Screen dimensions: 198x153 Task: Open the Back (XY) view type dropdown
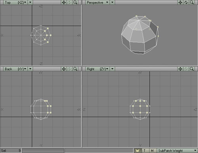point(15,69)
